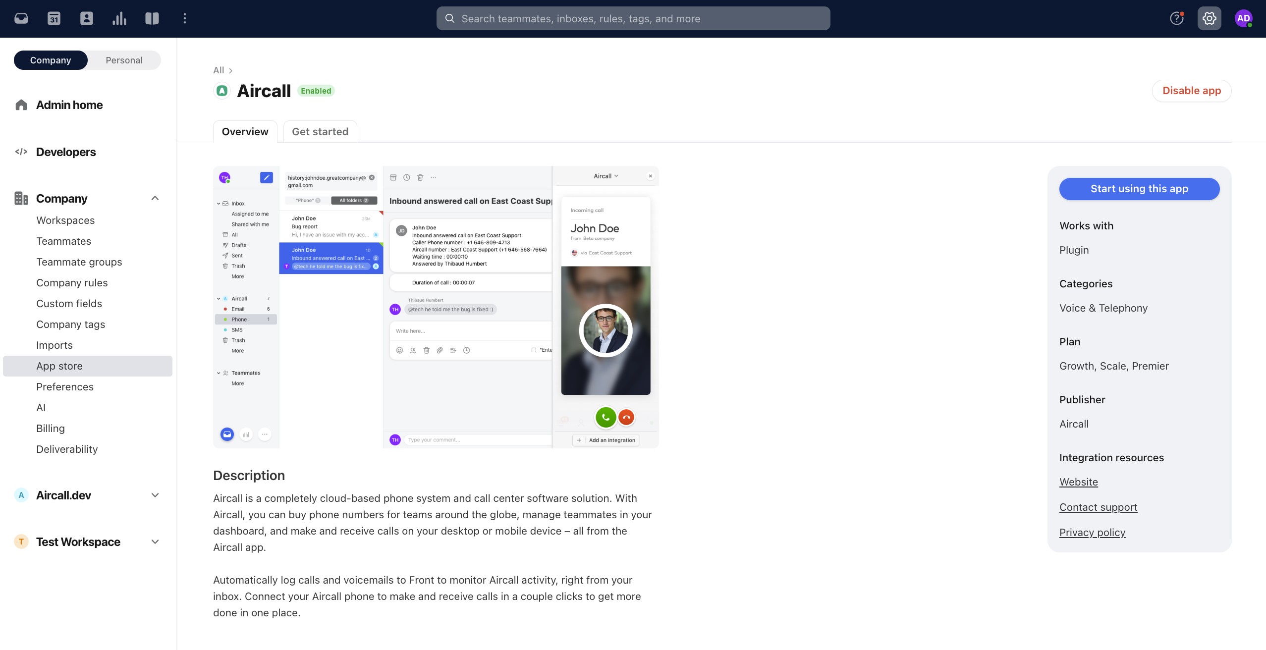Screen dimensions: 1266x650
Task: Open the Contact support link
Action: tap(1098, 507)
